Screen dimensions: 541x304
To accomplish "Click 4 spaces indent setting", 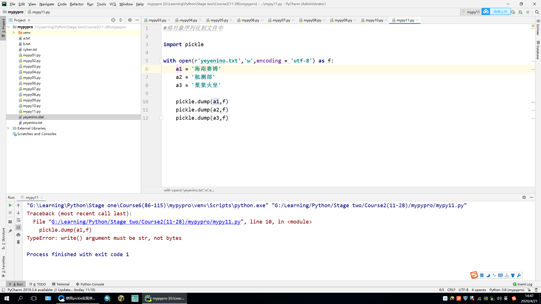I will (x=479, y=290).
